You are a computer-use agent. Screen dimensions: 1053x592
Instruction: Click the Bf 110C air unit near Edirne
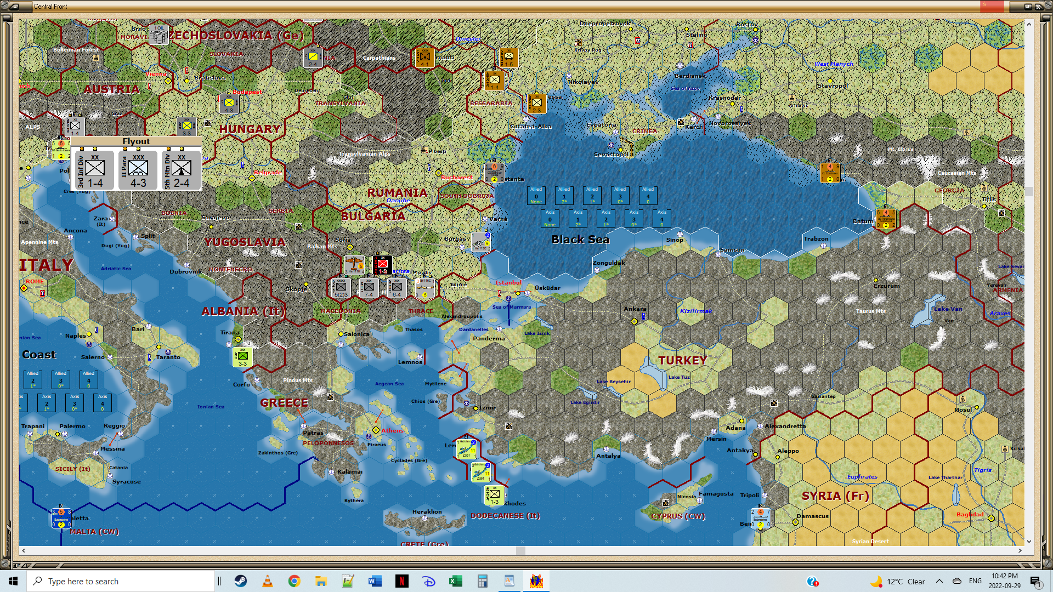[424, 288]
